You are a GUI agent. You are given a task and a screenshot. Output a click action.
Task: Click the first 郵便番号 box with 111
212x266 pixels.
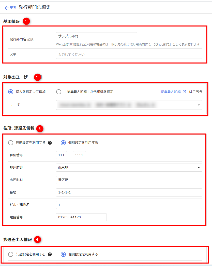pyautogui.click(x=62, y=155)
